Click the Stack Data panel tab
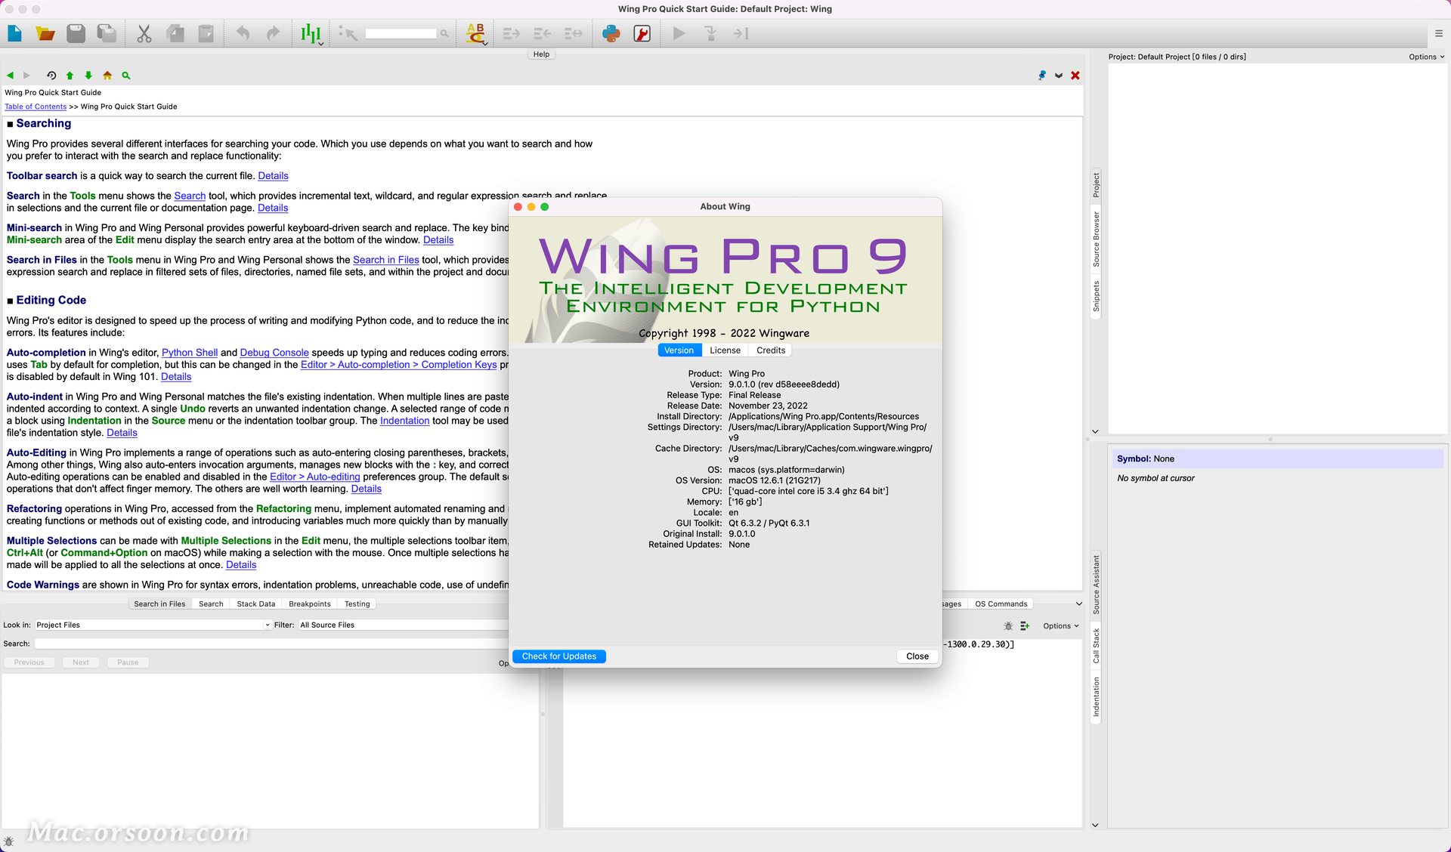 (254, 603)
